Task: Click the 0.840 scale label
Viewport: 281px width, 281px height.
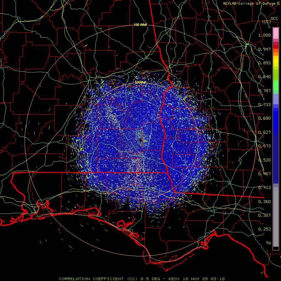Action: [x=264, y=77]
